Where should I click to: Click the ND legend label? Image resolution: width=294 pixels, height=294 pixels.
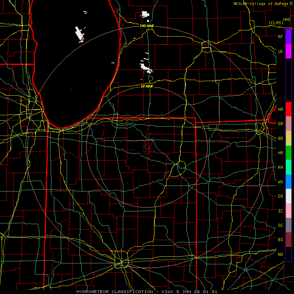click(280, 254)
